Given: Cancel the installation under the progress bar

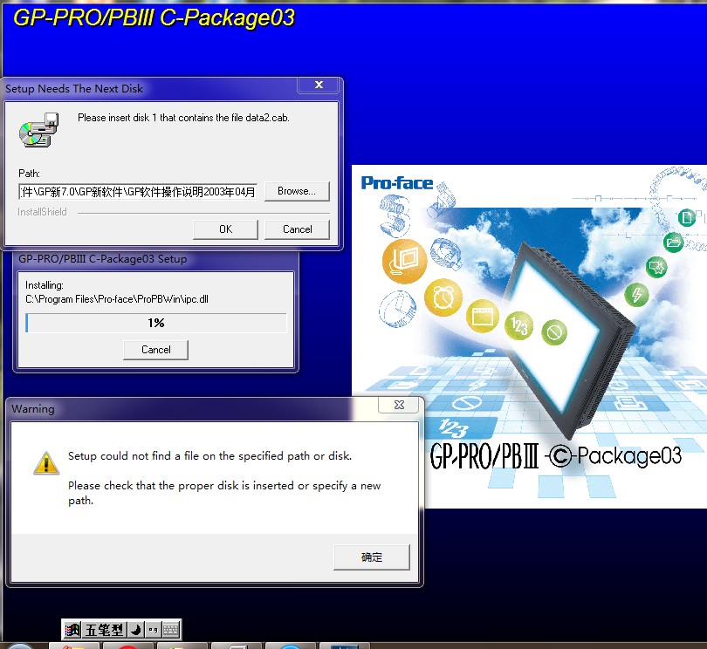Looking at the screenshot, I should point(155,350).
